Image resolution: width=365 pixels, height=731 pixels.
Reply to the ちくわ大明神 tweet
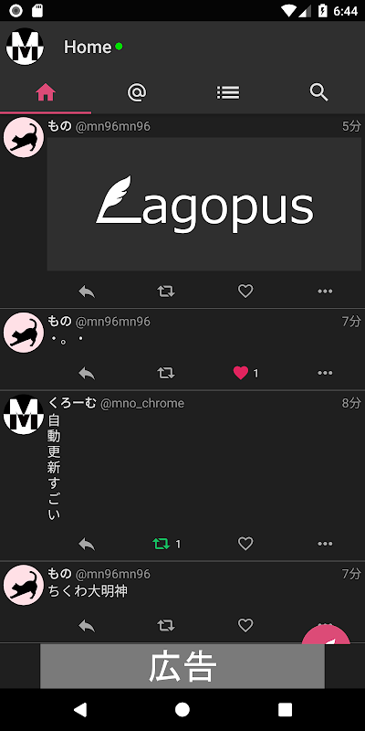(87, 626)
